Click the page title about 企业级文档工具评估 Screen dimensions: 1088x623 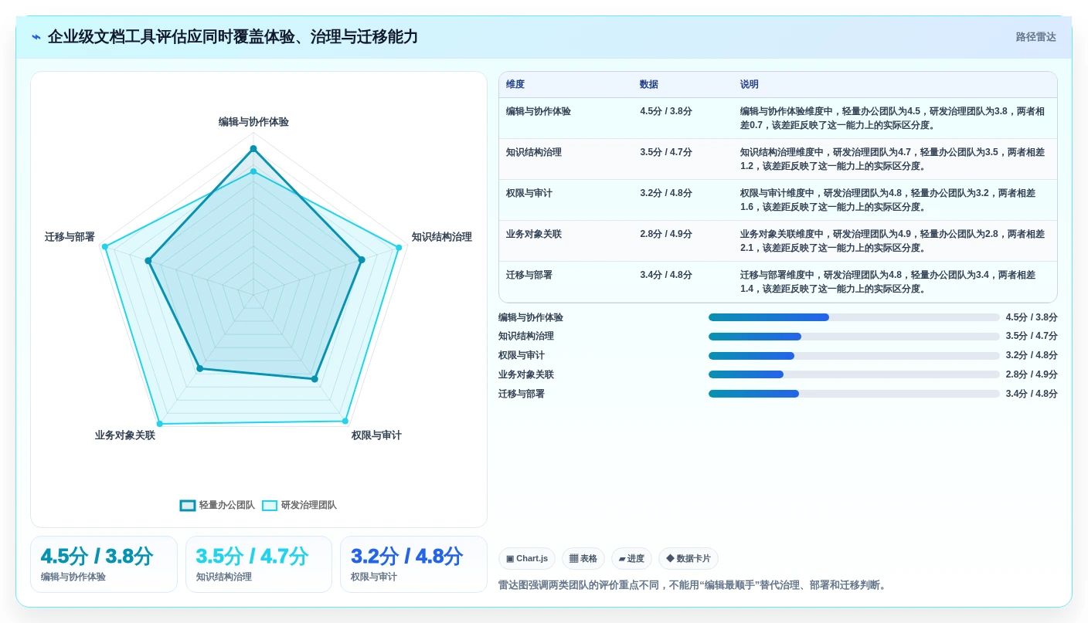click(x=233, y=37)
